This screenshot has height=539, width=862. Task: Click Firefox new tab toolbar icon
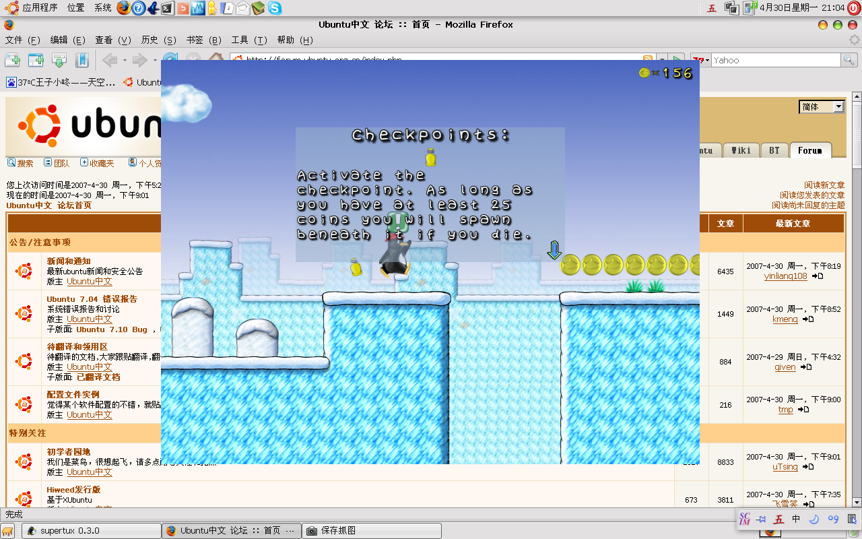[x=13, y=60]
